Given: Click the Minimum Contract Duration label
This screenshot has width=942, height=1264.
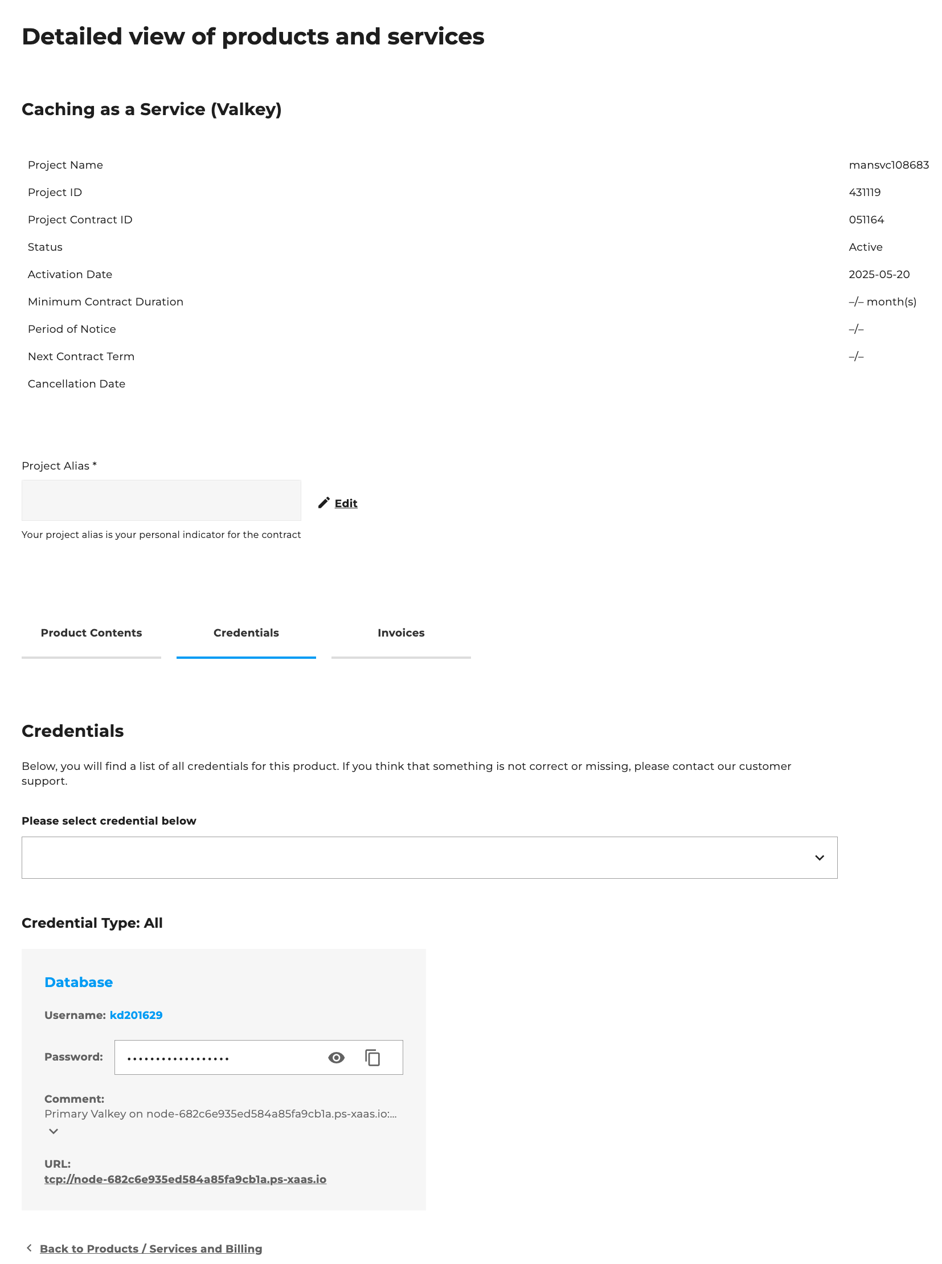Looking at the screenshot, I should pos(105,302).
